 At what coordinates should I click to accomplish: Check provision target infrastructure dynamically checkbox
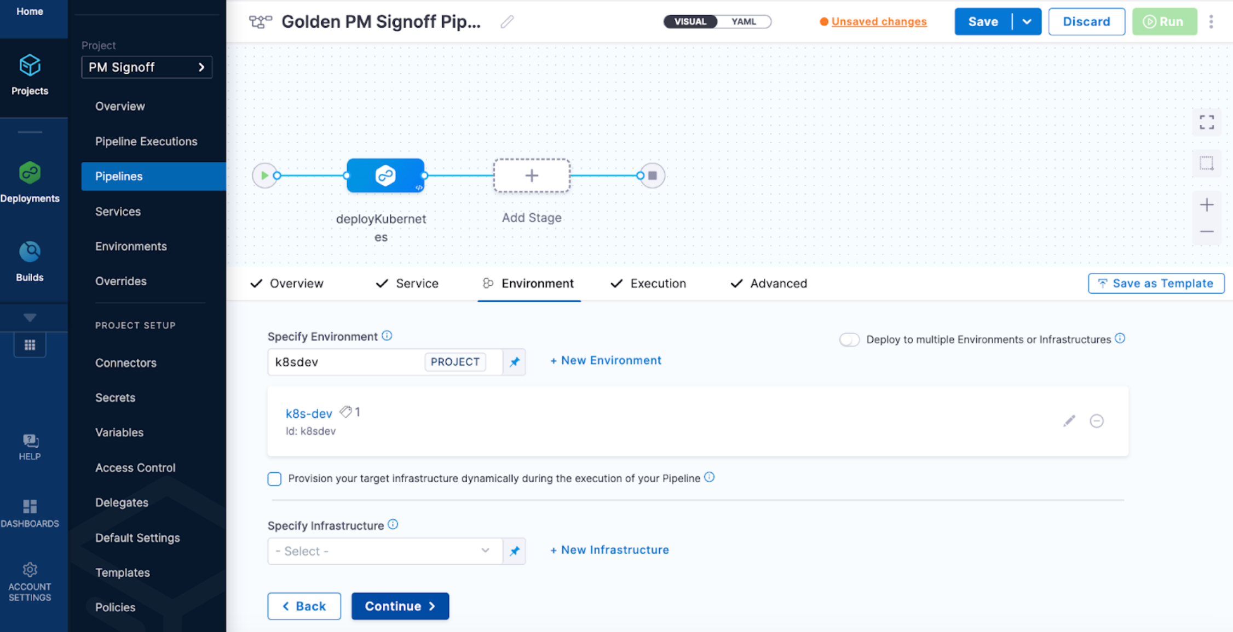(274, 479)
